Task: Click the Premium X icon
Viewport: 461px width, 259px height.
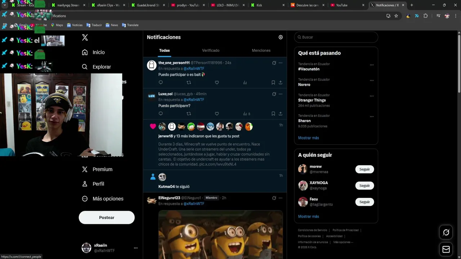Action: point(85,169)
